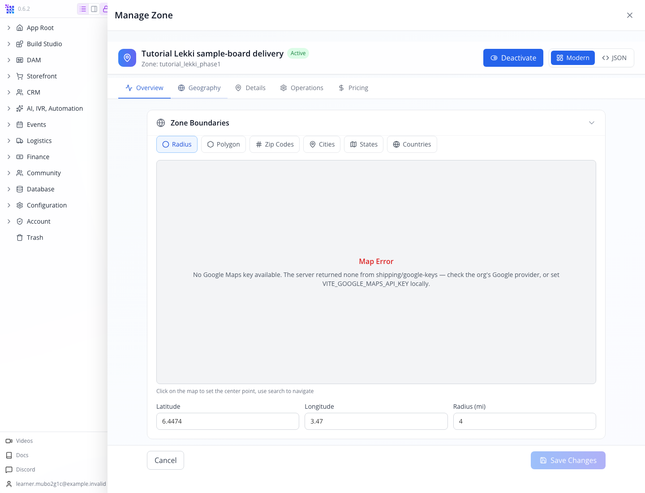
Task: Switch to JSON view mode
Action: click(x=614, y=58)
